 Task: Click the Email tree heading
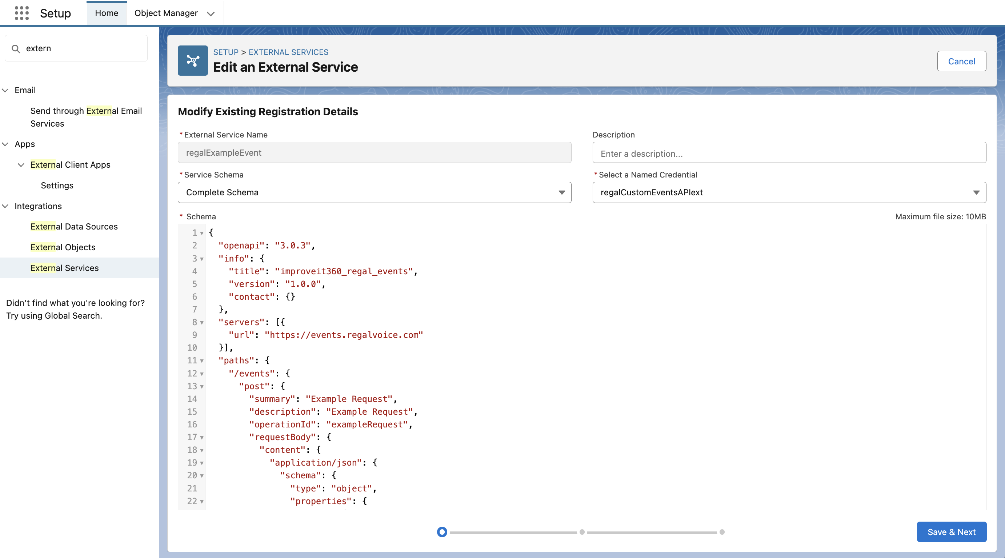(x=25, y=90)
